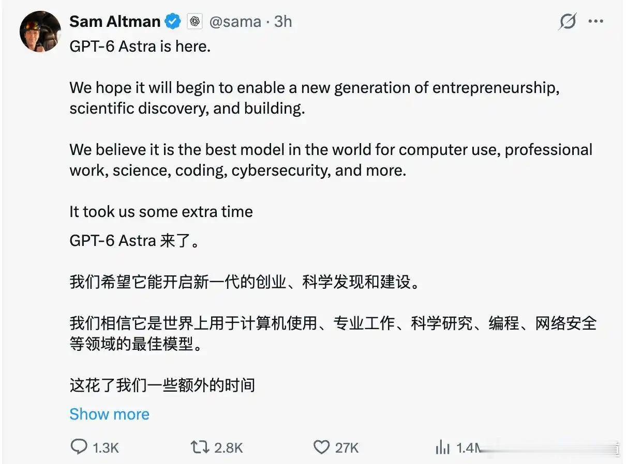626x464 pixels.
Task: Click the Grok explain-post icon
Action: (568, 22)
